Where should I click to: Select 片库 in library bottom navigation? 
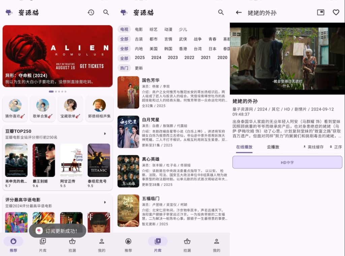pyautogui.click(x=158, y=245)
